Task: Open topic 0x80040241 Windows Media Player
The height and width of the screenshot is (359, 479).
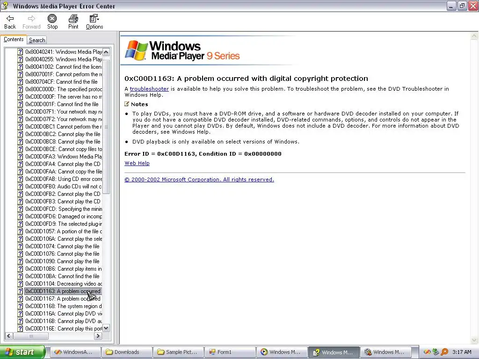Action: pyautogui.click(x=64, y=52)
